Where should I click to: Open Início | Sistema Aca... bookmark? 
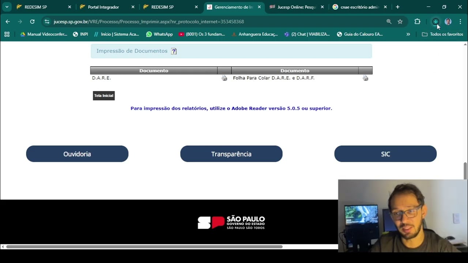(117, 34)
